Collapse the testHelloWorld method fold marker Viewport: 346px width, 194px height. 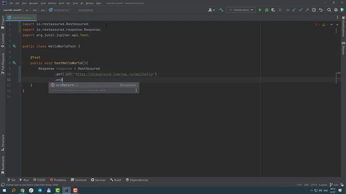[x=21, y=63]
